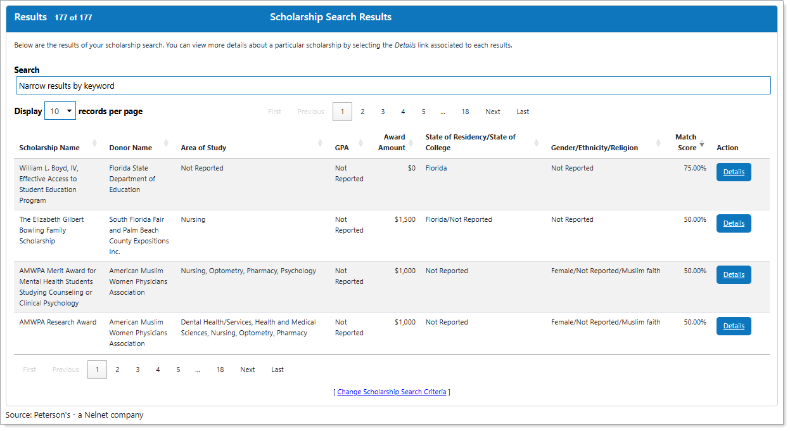
Task: Go to page 2 of results
Action: 362,111
